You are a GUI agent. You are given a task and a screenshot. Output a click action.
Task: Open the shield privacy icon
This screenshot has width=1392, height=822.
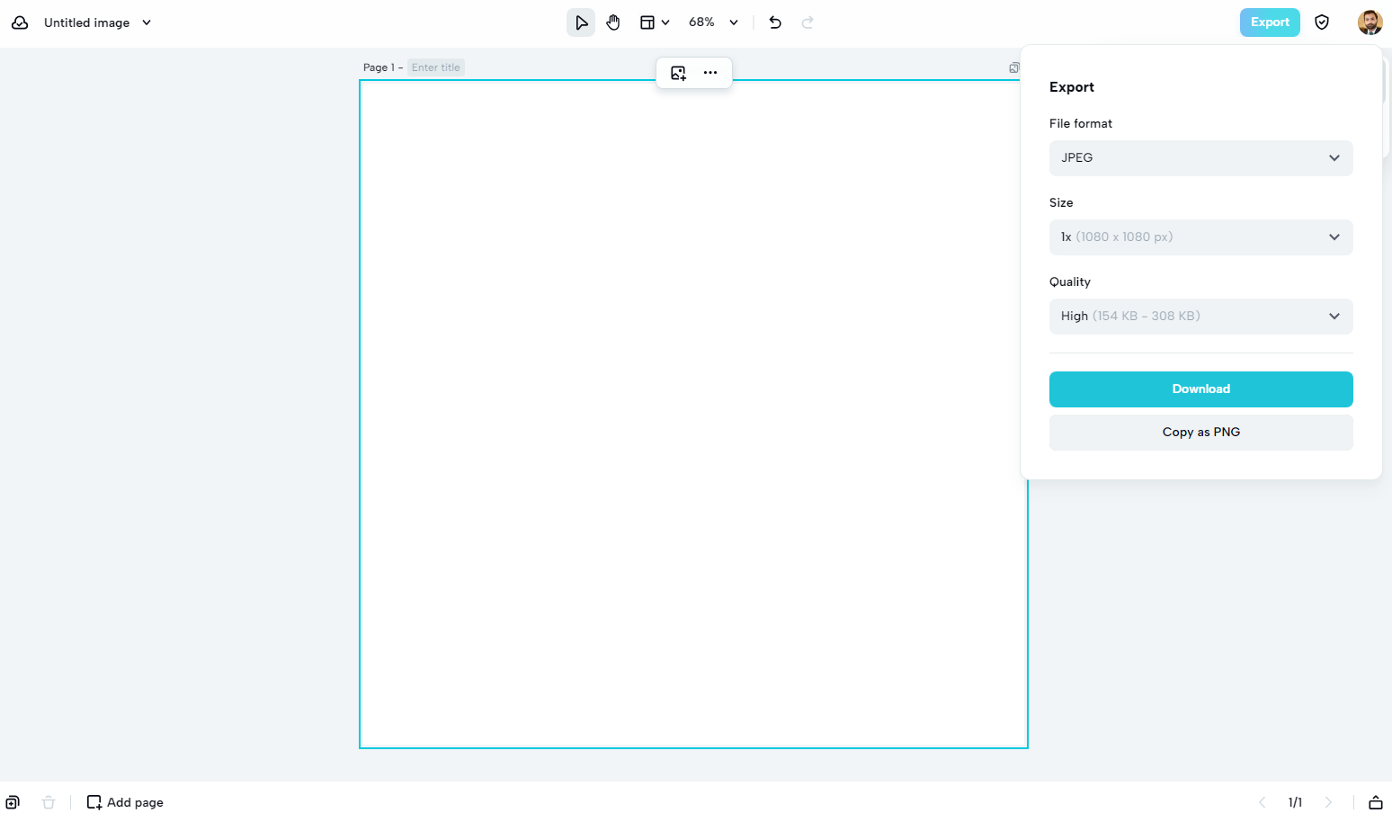[x=1322, y=22]
